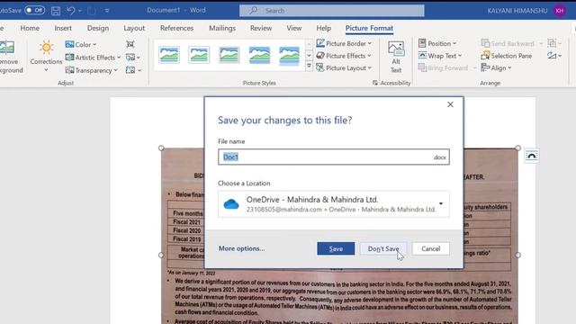
Task: Open Customize Quick Access Toolbar dropdown
Action: [x=107, y=11]
